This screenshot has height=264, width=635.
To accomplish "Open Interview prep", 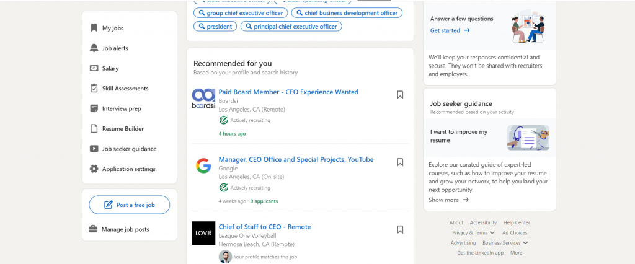I will pos(122,108).
